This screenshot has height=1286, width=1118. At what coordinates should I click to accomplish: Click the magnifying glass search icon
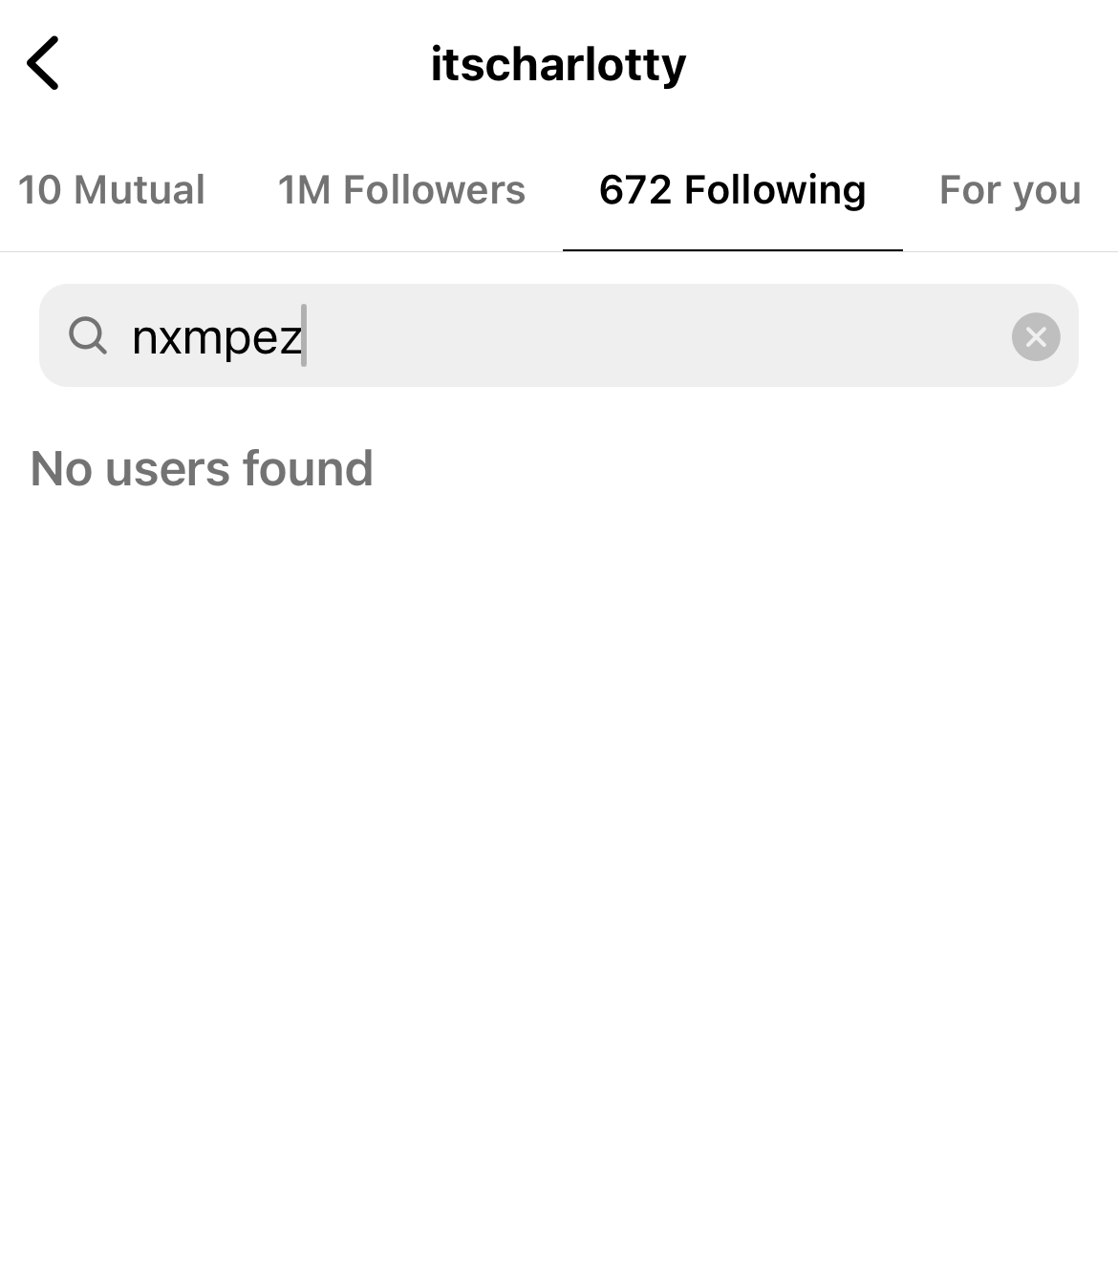pos(88,335)
